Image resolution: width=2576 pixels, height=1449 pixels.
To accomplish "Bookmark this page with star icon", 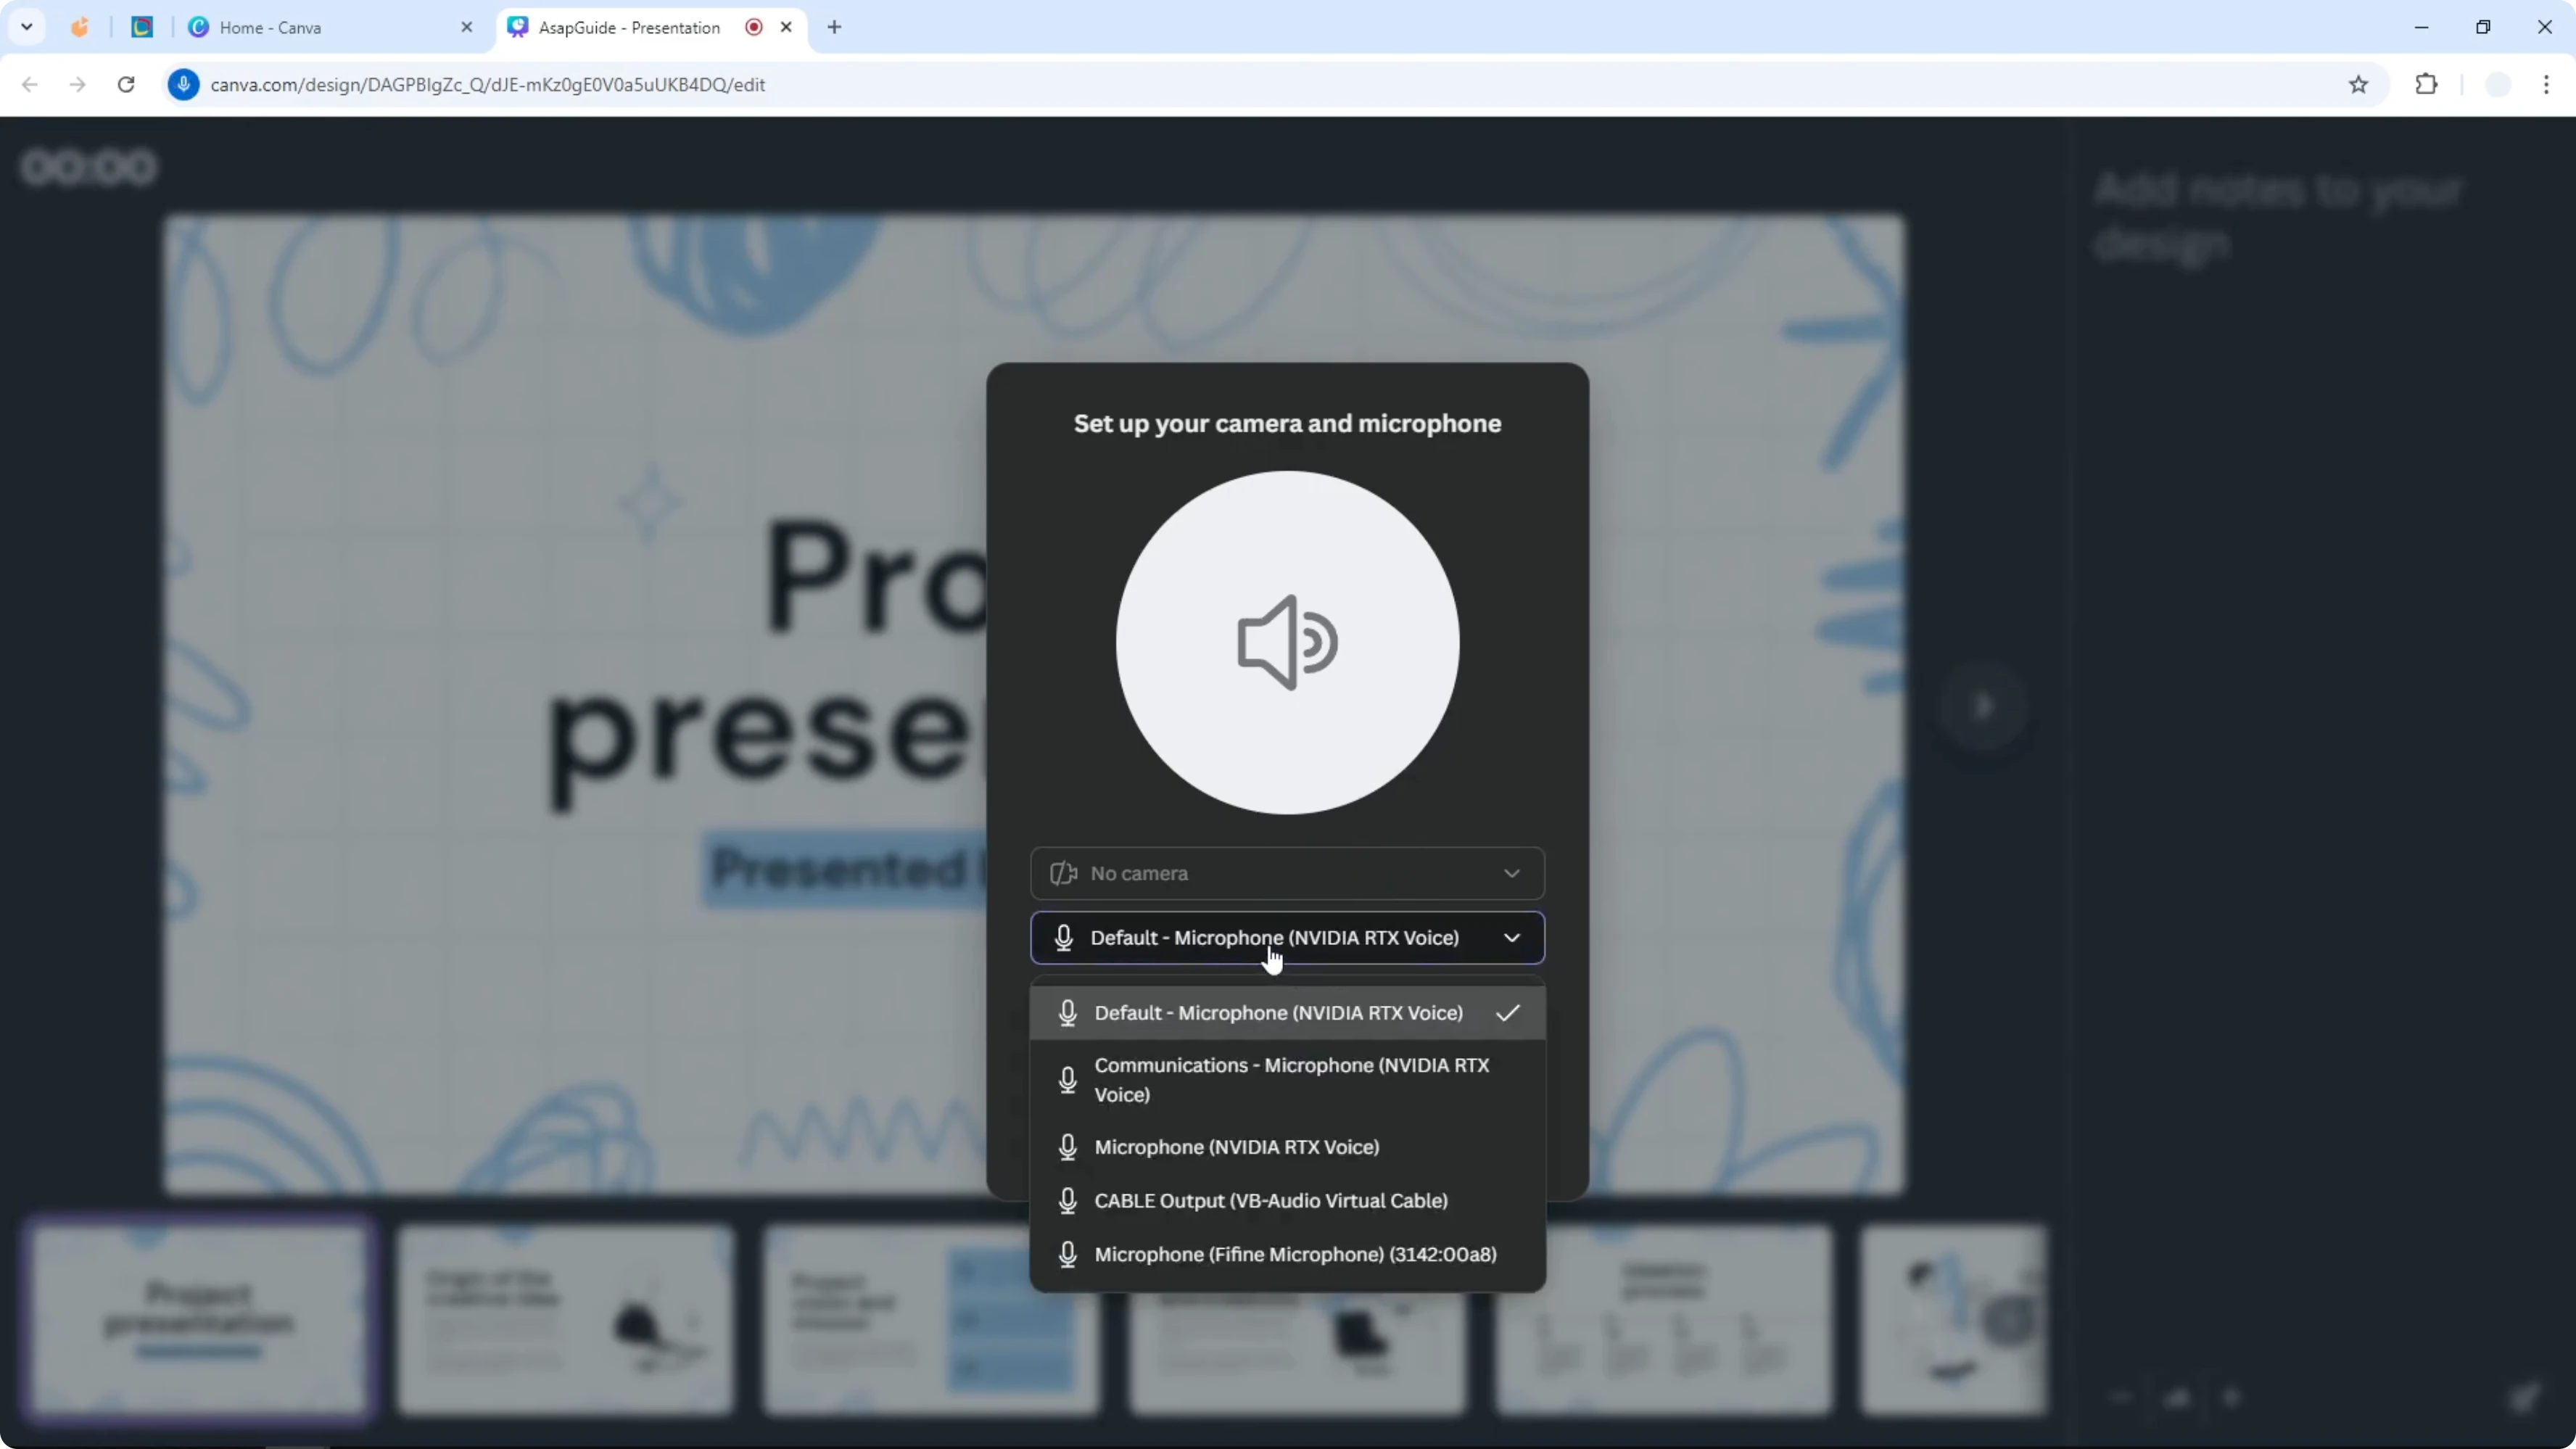I will (2358, 84).
